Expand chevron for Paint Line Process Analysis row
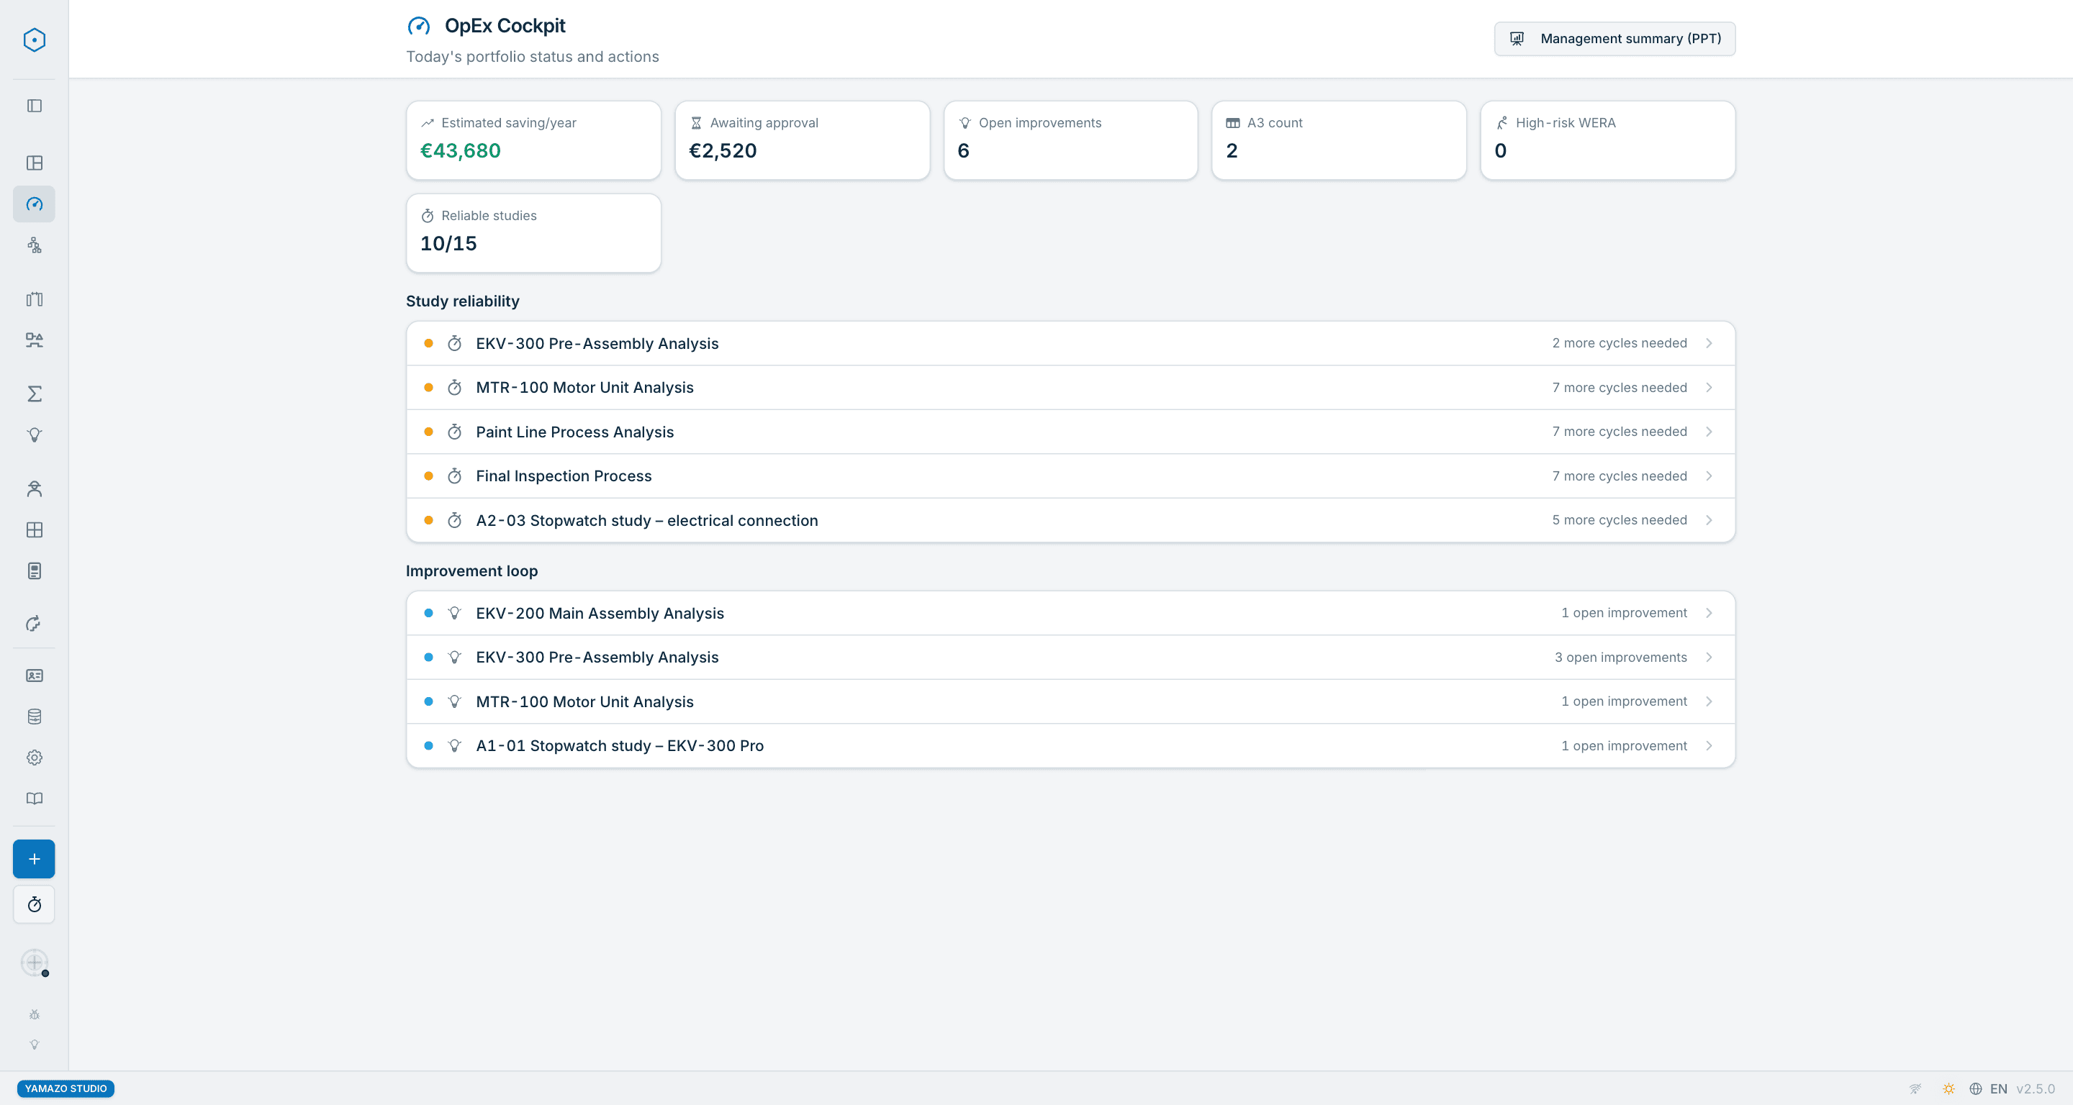Screen dimensions: 2073x1105 pyautogui.click(x=1709, y=432)
